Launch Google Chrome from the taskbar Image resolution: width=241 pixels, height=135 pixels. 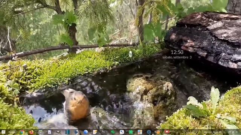pyautogui.click(x=22, y=132)
